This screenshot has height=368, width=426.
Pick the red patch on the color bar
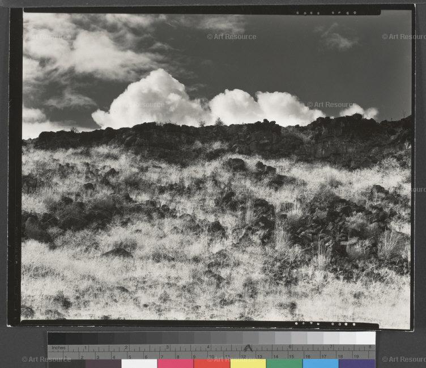pos(212,363)
